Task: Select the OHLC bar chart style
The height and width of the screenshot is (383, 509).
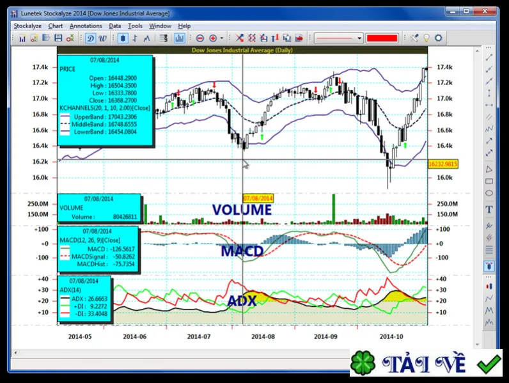Action: (135, 38)
